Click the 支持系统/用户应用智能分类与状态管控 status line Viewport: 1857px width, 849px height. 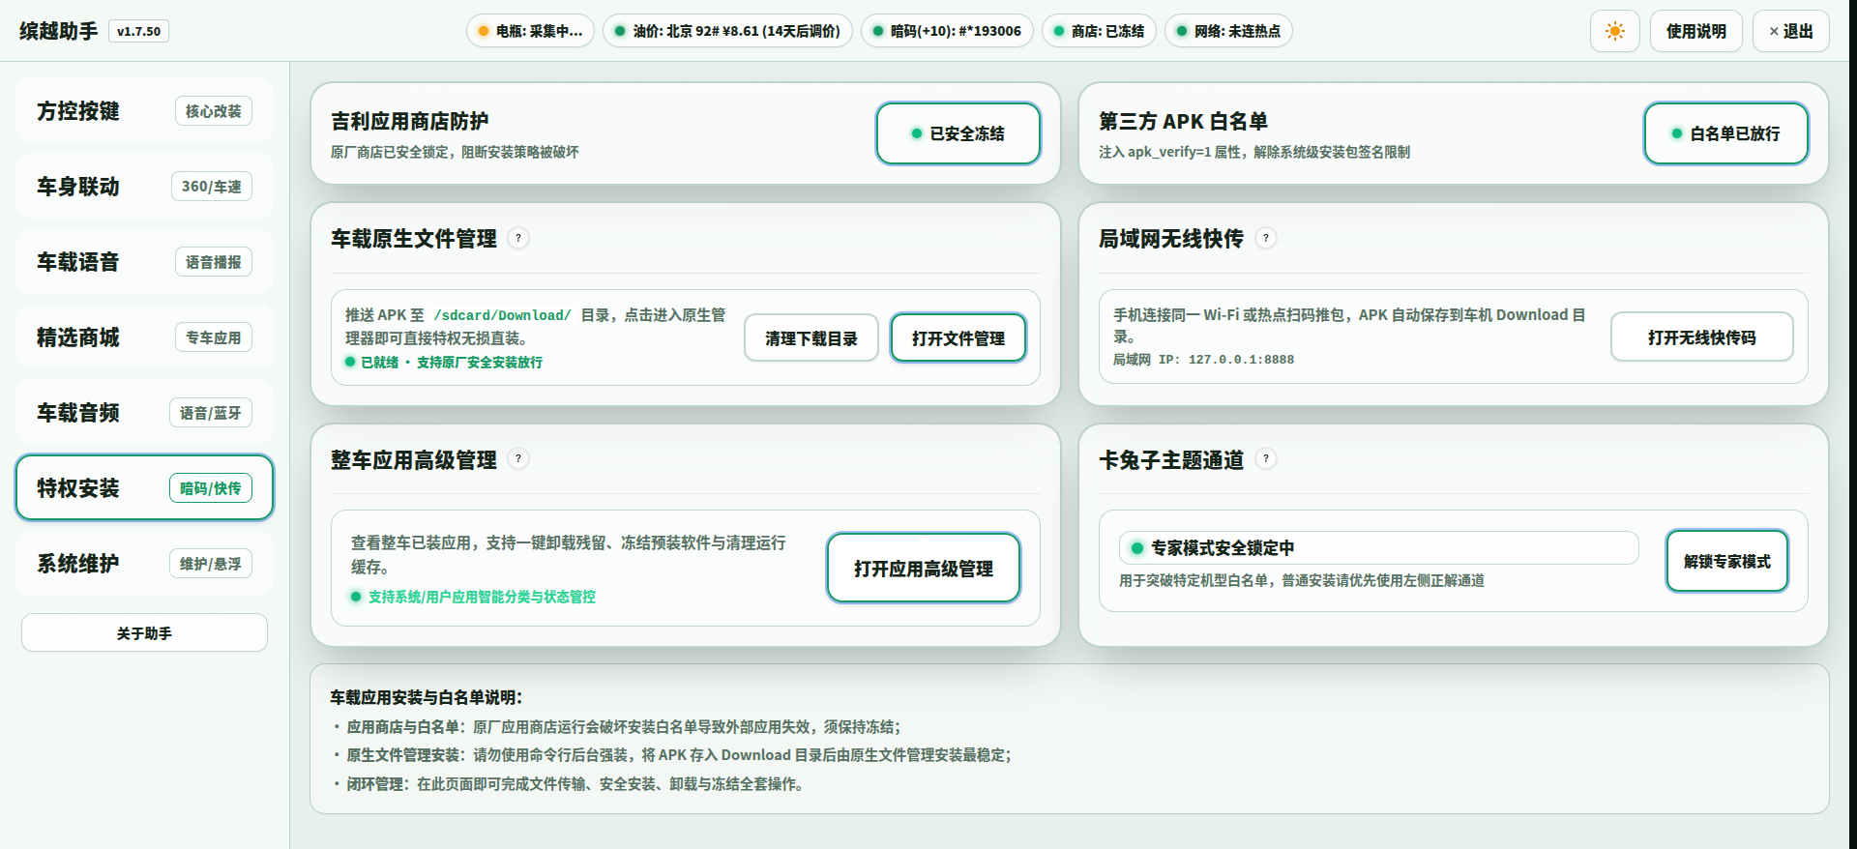click(x=473, y=597)
